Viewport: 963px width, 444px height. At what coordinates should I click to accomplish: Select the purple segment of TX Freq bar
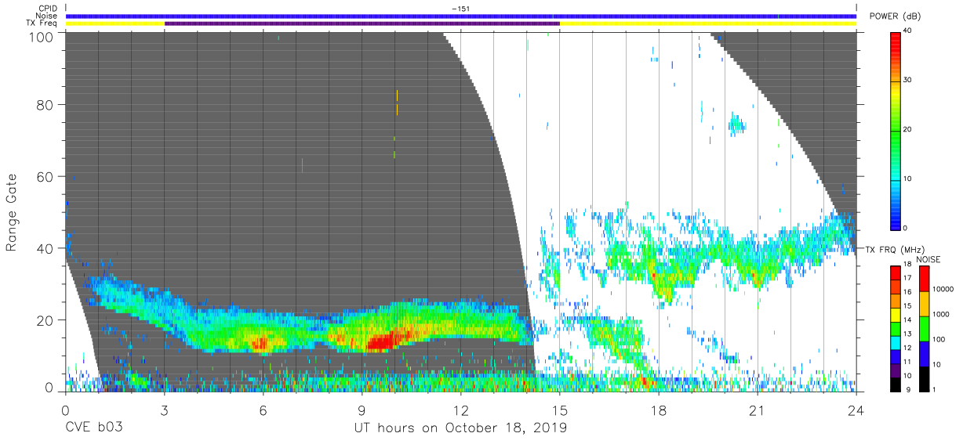(x=362, y=23)
